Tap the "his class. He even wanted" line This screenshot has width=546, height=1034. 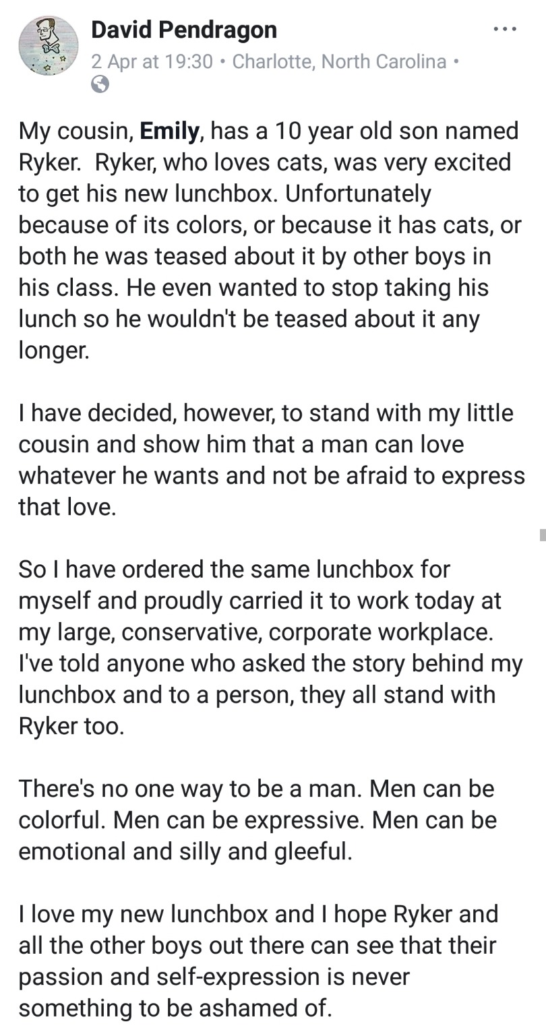pos(253,287)
